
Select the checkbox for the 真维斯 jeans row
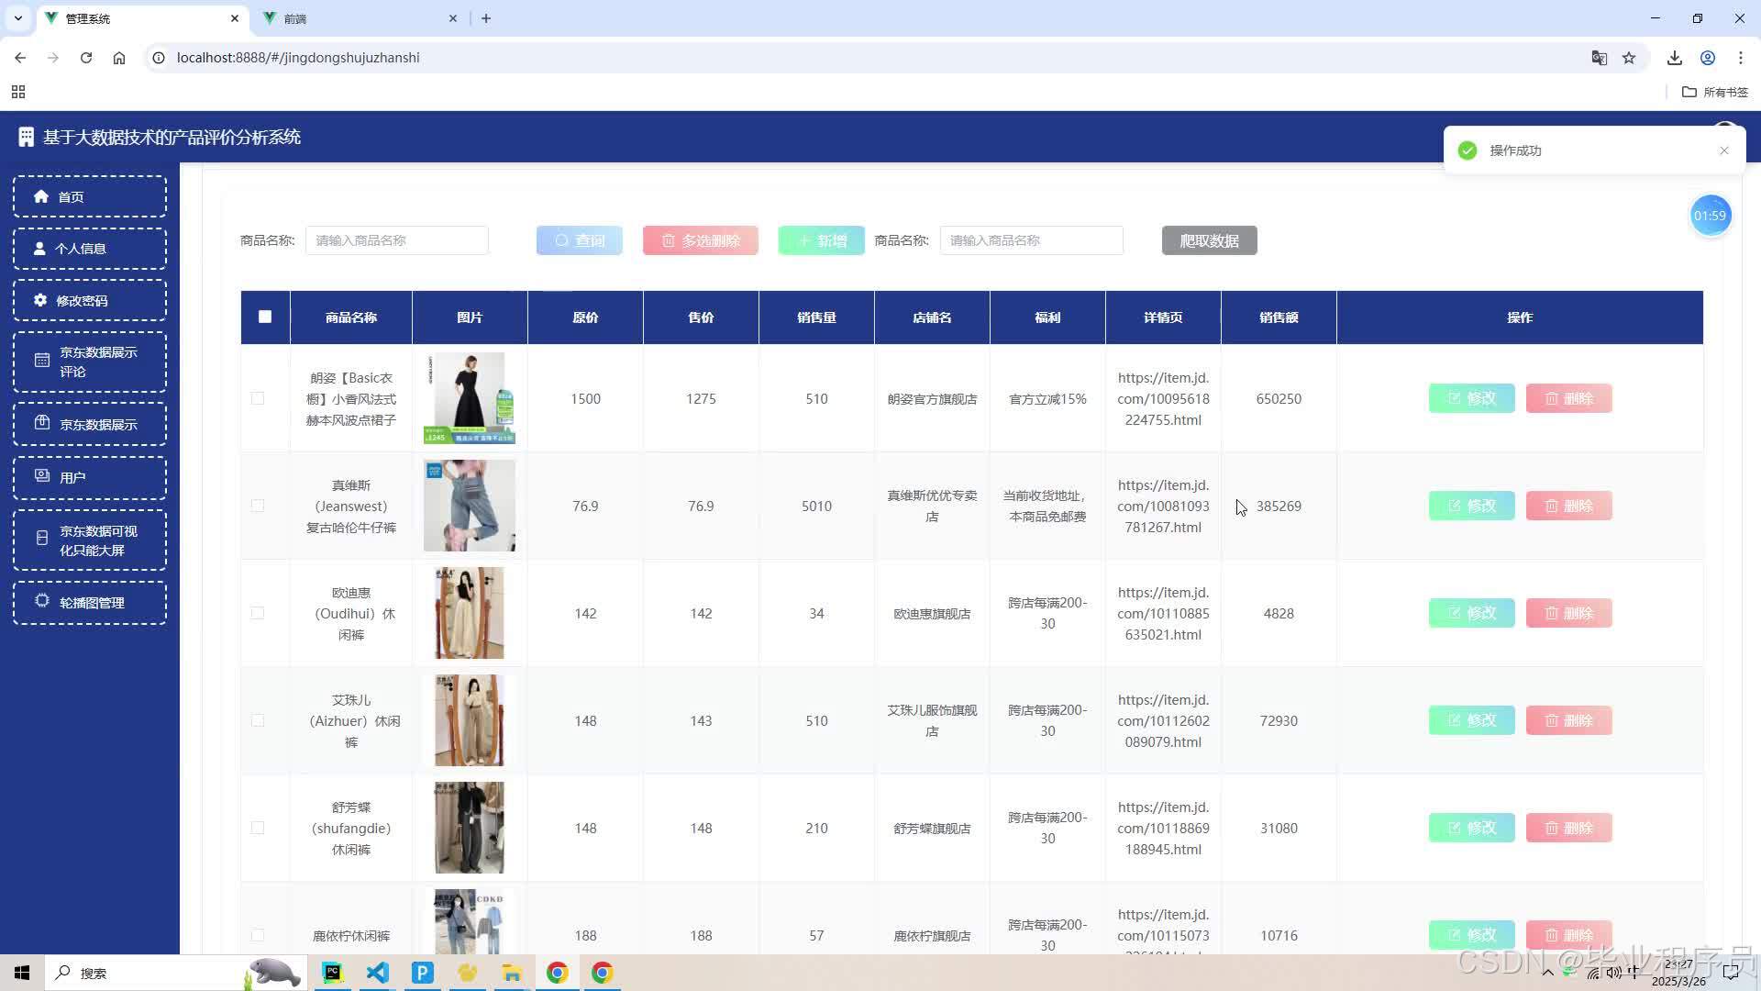coord(258,506)
